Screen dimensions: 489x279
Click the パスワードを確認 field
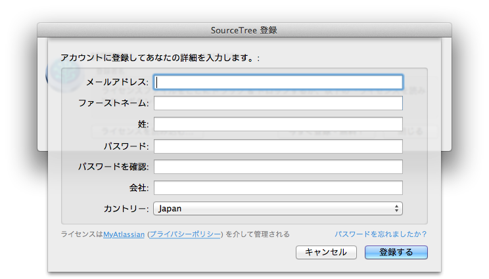278,167
